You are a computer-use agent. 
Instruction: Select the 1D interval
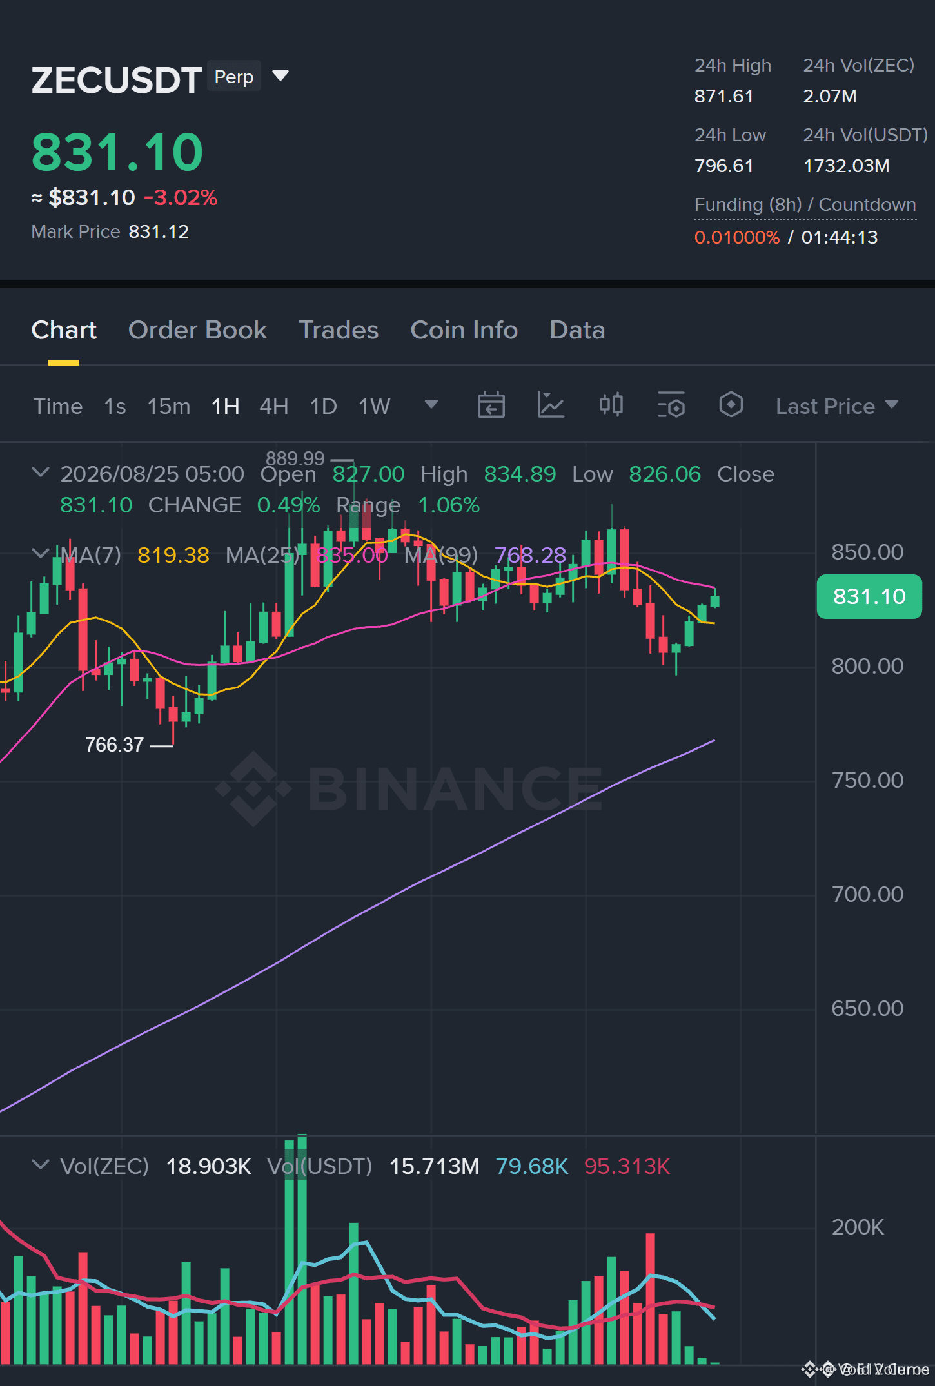pyautogui.click(x=324, y=406)
